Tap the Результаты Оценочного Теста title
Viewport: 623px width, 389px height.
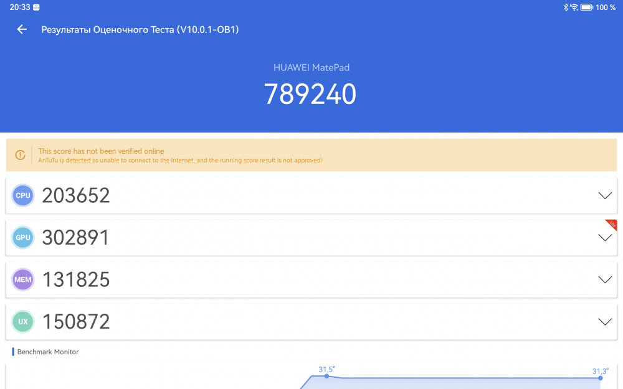pos(140,30)
